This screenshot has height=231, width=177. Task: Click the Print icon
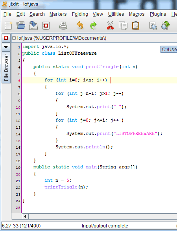63,26
